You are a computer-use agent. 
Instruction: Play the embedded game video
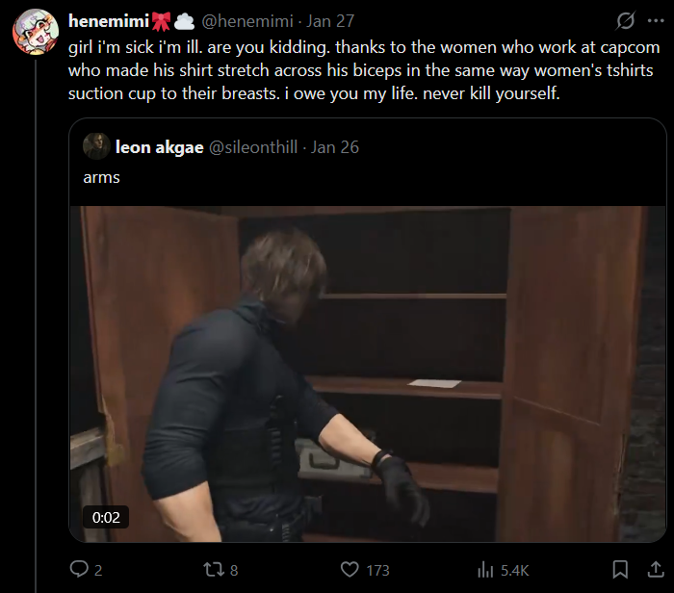pyautogui.click(x=368, y=374)
